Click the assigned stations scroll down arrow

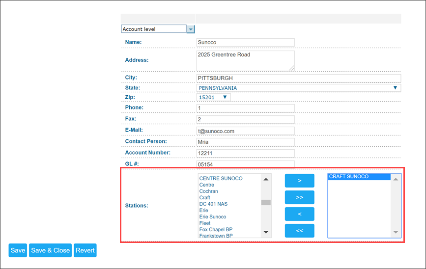[x=396, y=232]
